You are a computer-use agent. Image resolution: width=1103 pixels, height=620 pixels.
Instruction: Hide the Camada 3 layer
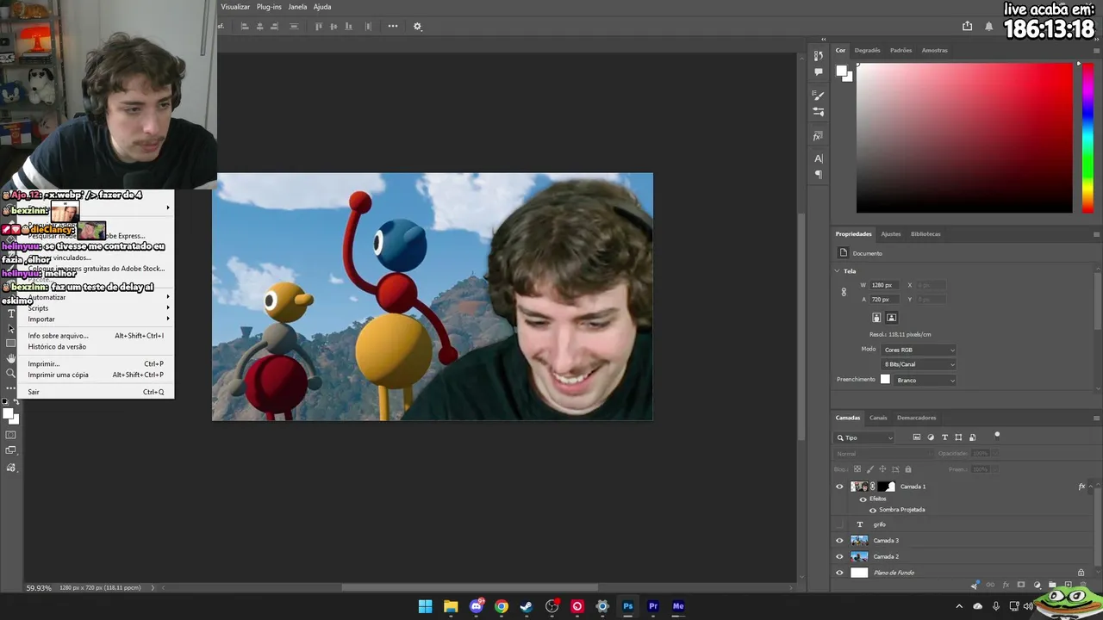click(840, 541)
